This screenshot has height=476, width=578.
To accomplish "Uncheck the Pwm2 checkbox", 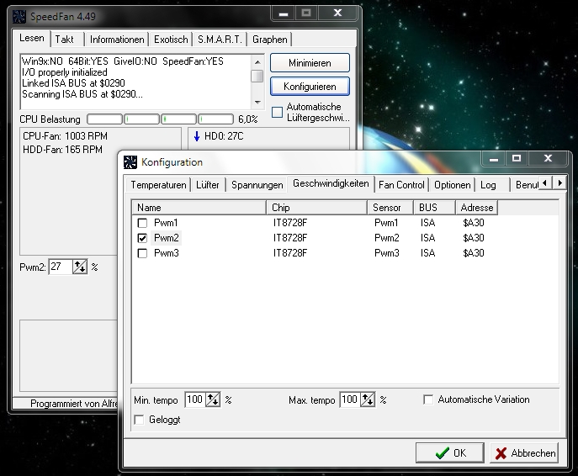I will coord(142,238).
